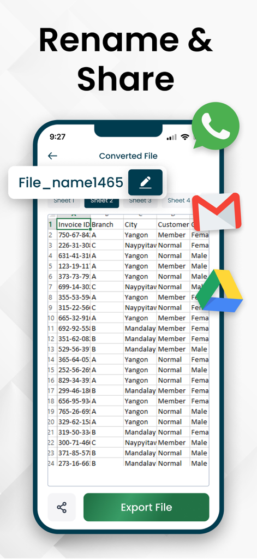Open the WhatsApp share icon
This screenshot has height=559, width=257.
click(x=216, y=126)
